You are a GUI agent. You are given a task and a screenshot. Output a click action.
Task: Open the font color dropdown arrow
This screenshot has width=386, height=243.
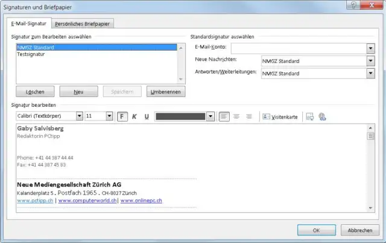pos(210,116)
